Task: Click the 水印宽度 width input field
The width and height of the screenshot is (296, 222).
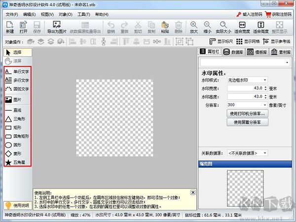Action: tap(247, 88)
